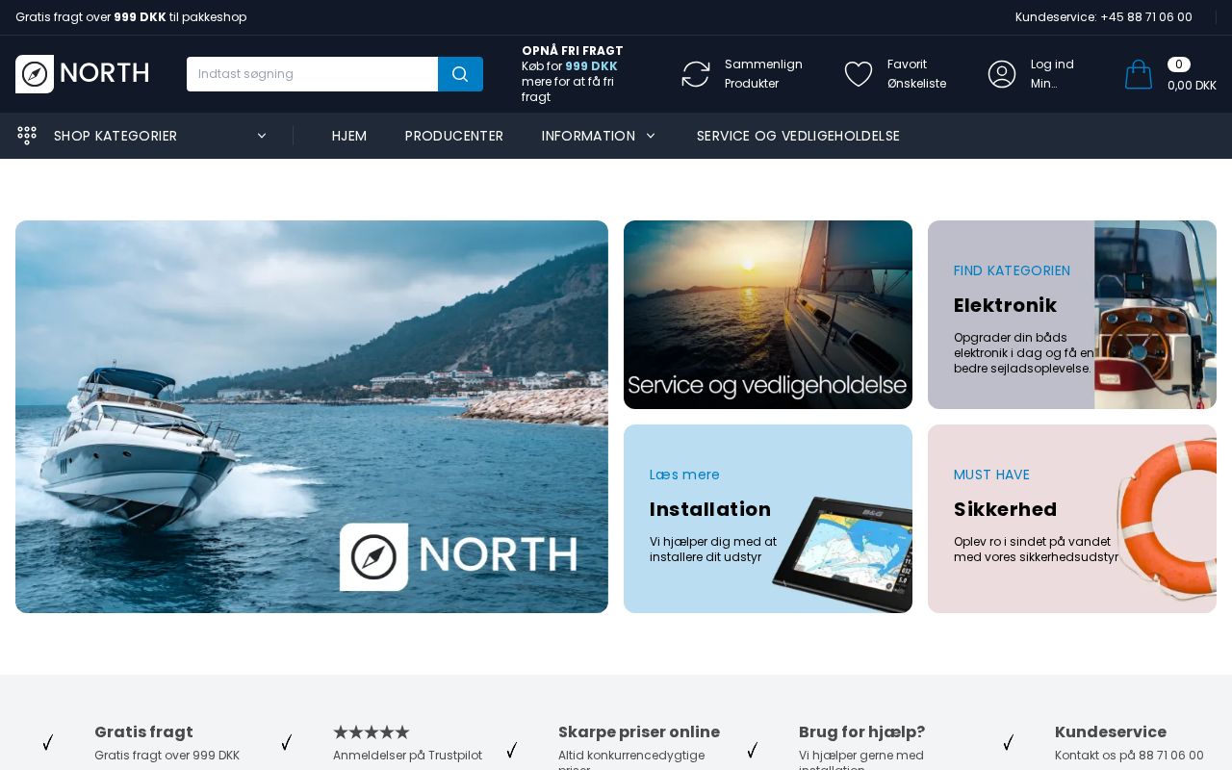Open the Sikkerhed lifebuoy category card
This screenshot has width=1232, height=770.
1072,519
